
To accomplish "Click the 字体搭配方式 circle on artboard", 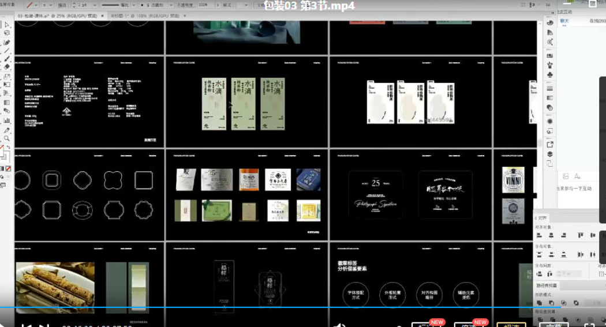I will (x=356, y=295).
